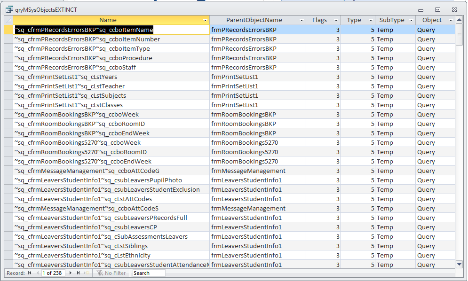Click the vertical scrollbar down arrow
Screen dimensions: 468x281
click(x=460, y=264)
